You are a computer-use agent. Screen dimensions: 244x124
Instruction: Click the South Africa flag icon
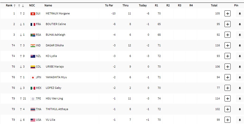click(33, 35)
